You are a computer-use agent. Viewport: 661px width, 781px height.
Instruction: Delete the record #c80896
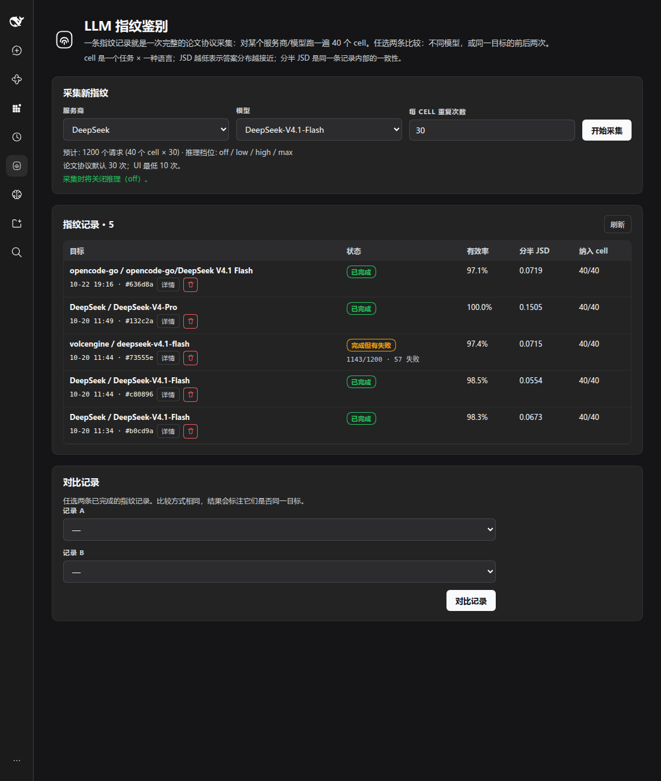190,395
